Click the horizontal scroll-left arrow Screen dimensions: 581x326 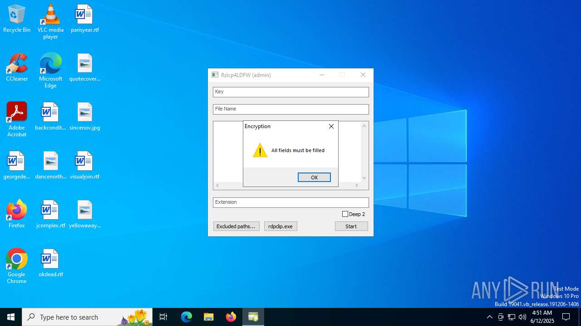tap(217, 185)
